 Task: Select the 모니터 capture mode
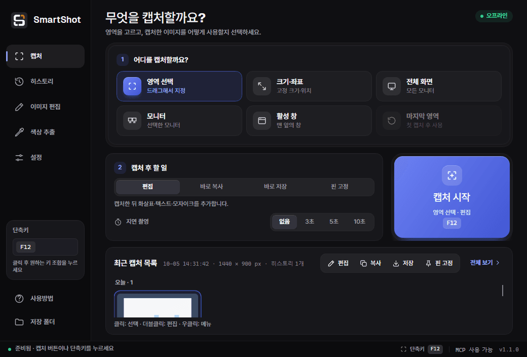point(179,121)
